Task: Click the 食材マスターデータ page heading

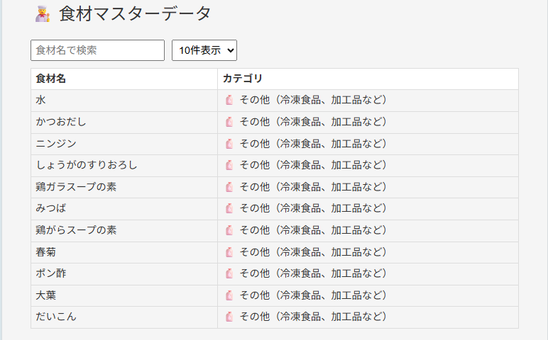Action: [135, 14]
